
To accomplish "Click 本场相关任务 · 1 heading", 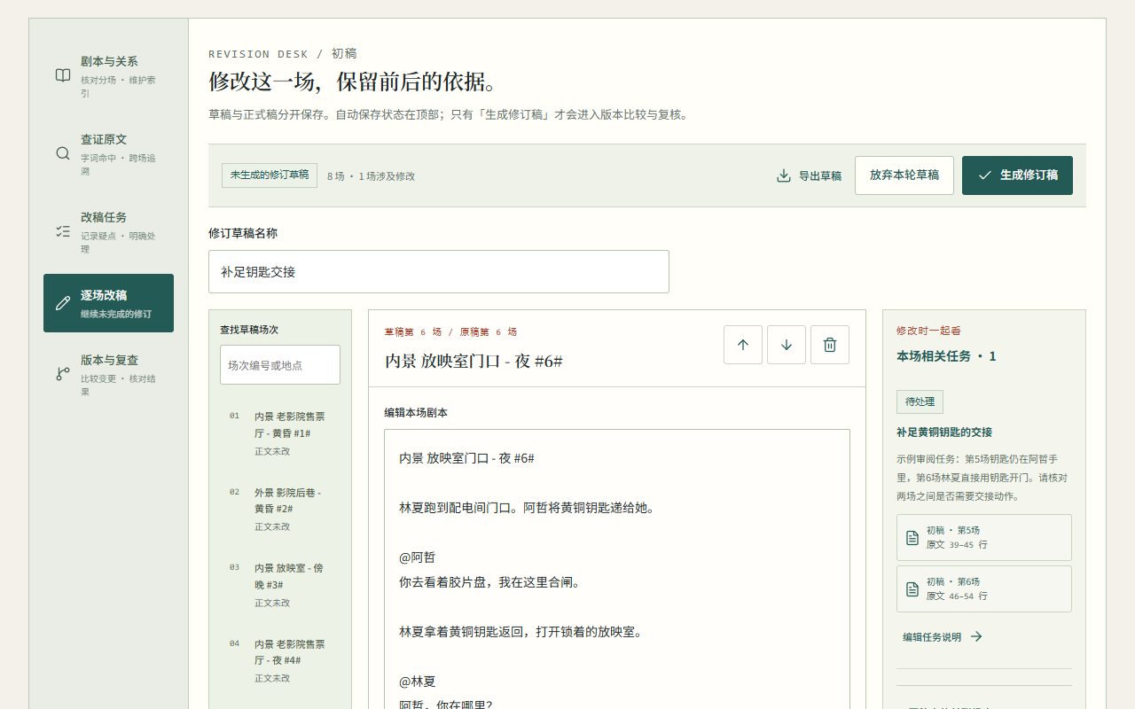I will coord(946,356).
